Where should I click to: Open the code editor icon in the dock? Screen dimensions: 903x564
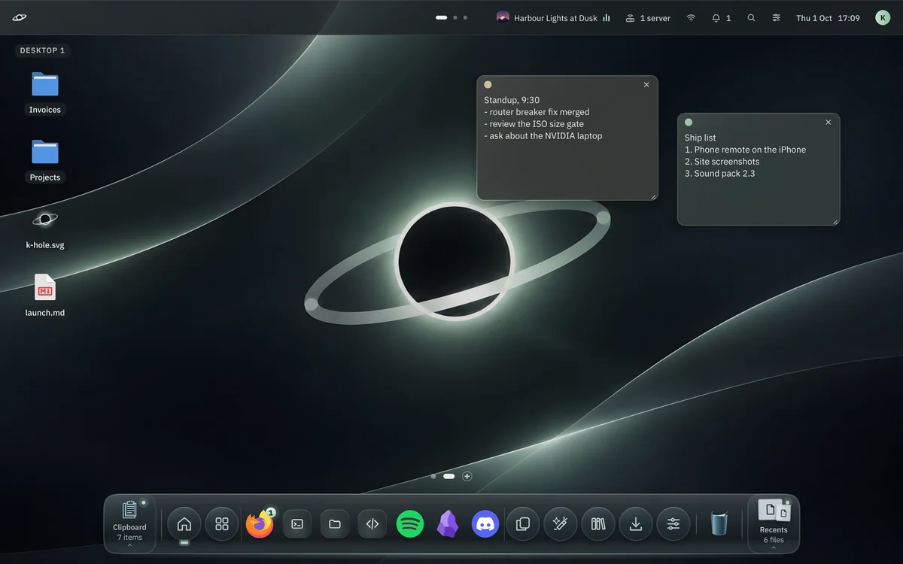pyautogui.click(x=372, y=524)
